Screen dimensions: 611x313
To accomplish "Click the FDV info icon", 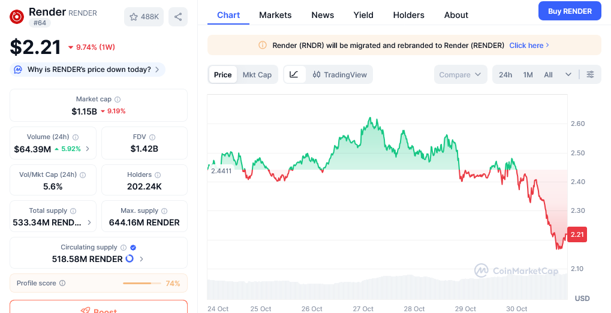I will pyautogui.click(x=152, y=137).
